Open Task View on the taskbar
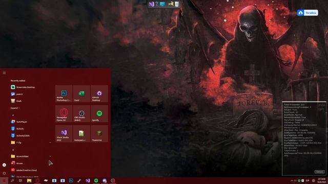Screen dimensions: 328x184 click(20, 180)
